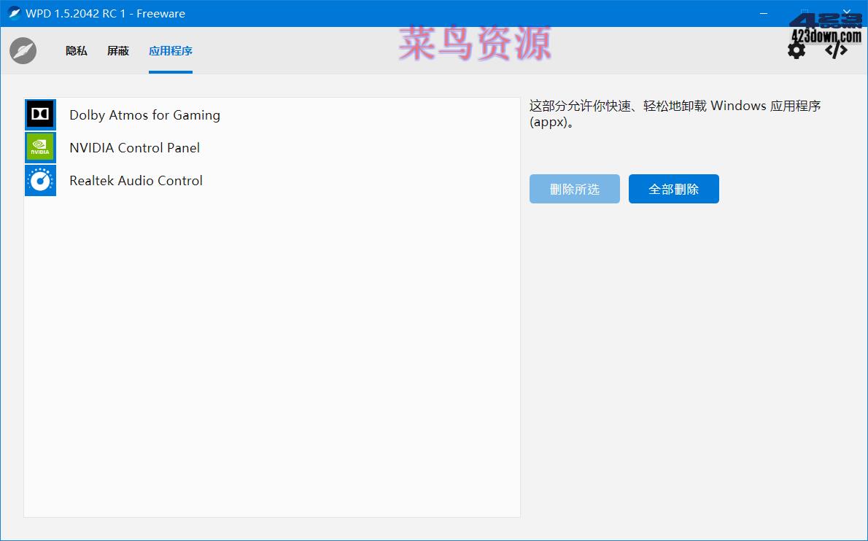Click the WPD circular logo icon
The height and width of the screenshot is (541, 868).
(22, 51)
